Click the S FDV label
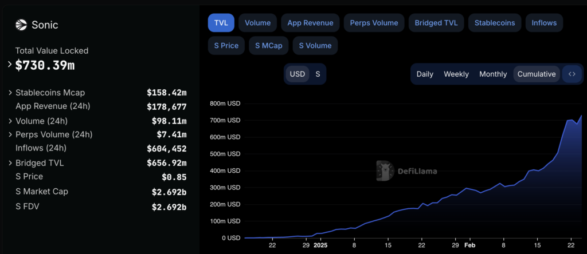 pyautogui.click(x=28, y=207)
